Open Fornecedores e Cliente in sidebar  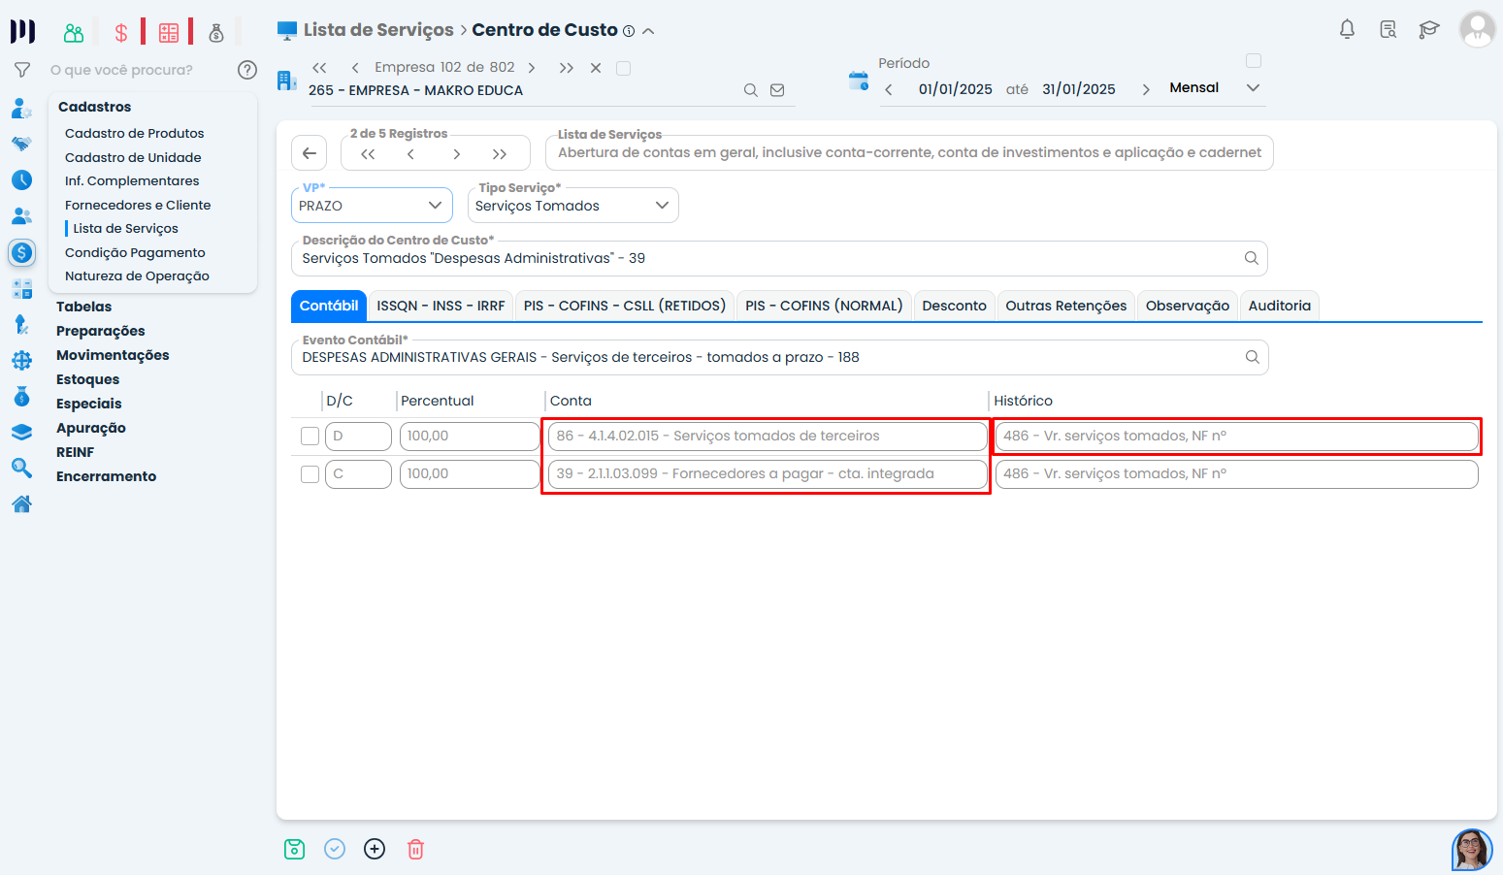coord(138,205)
